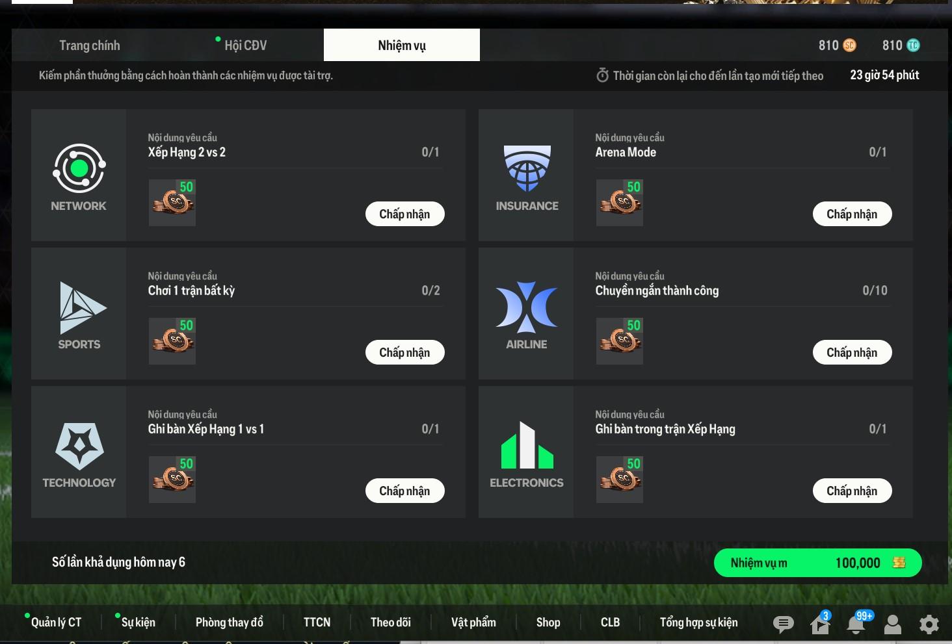Screen dimensions: 952x644
Task: Switch to the Trang chính tab
Action: [x=90, y=45]
